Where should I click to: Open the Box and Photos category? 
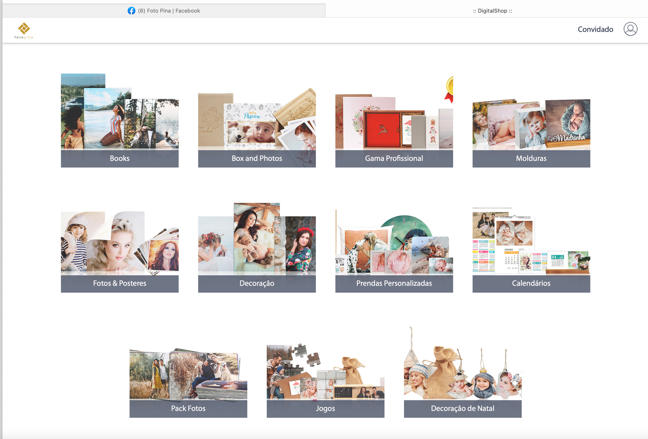(256, 158)
